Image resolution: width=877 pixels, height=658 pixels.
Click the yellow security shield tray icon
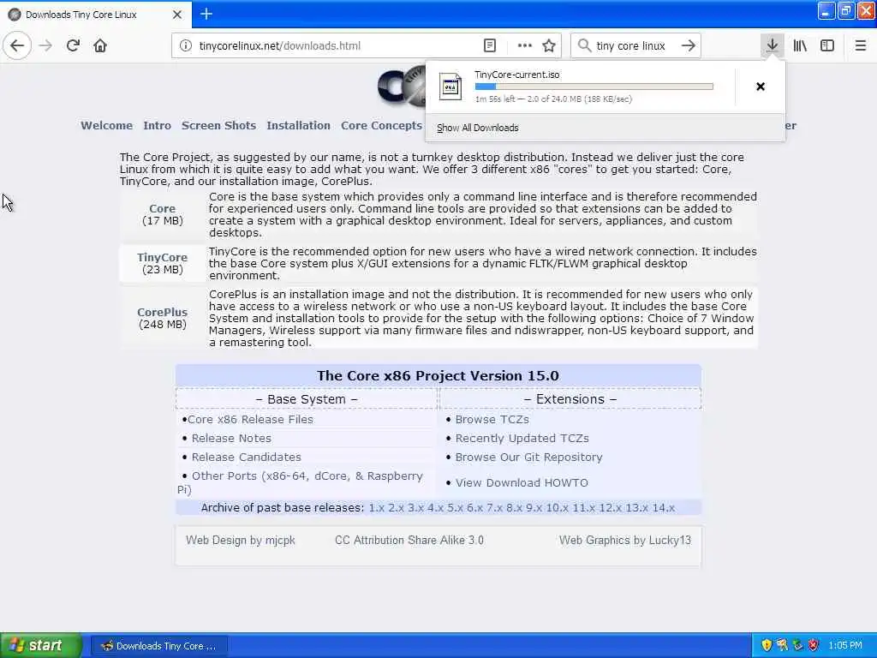pos(767,645)
